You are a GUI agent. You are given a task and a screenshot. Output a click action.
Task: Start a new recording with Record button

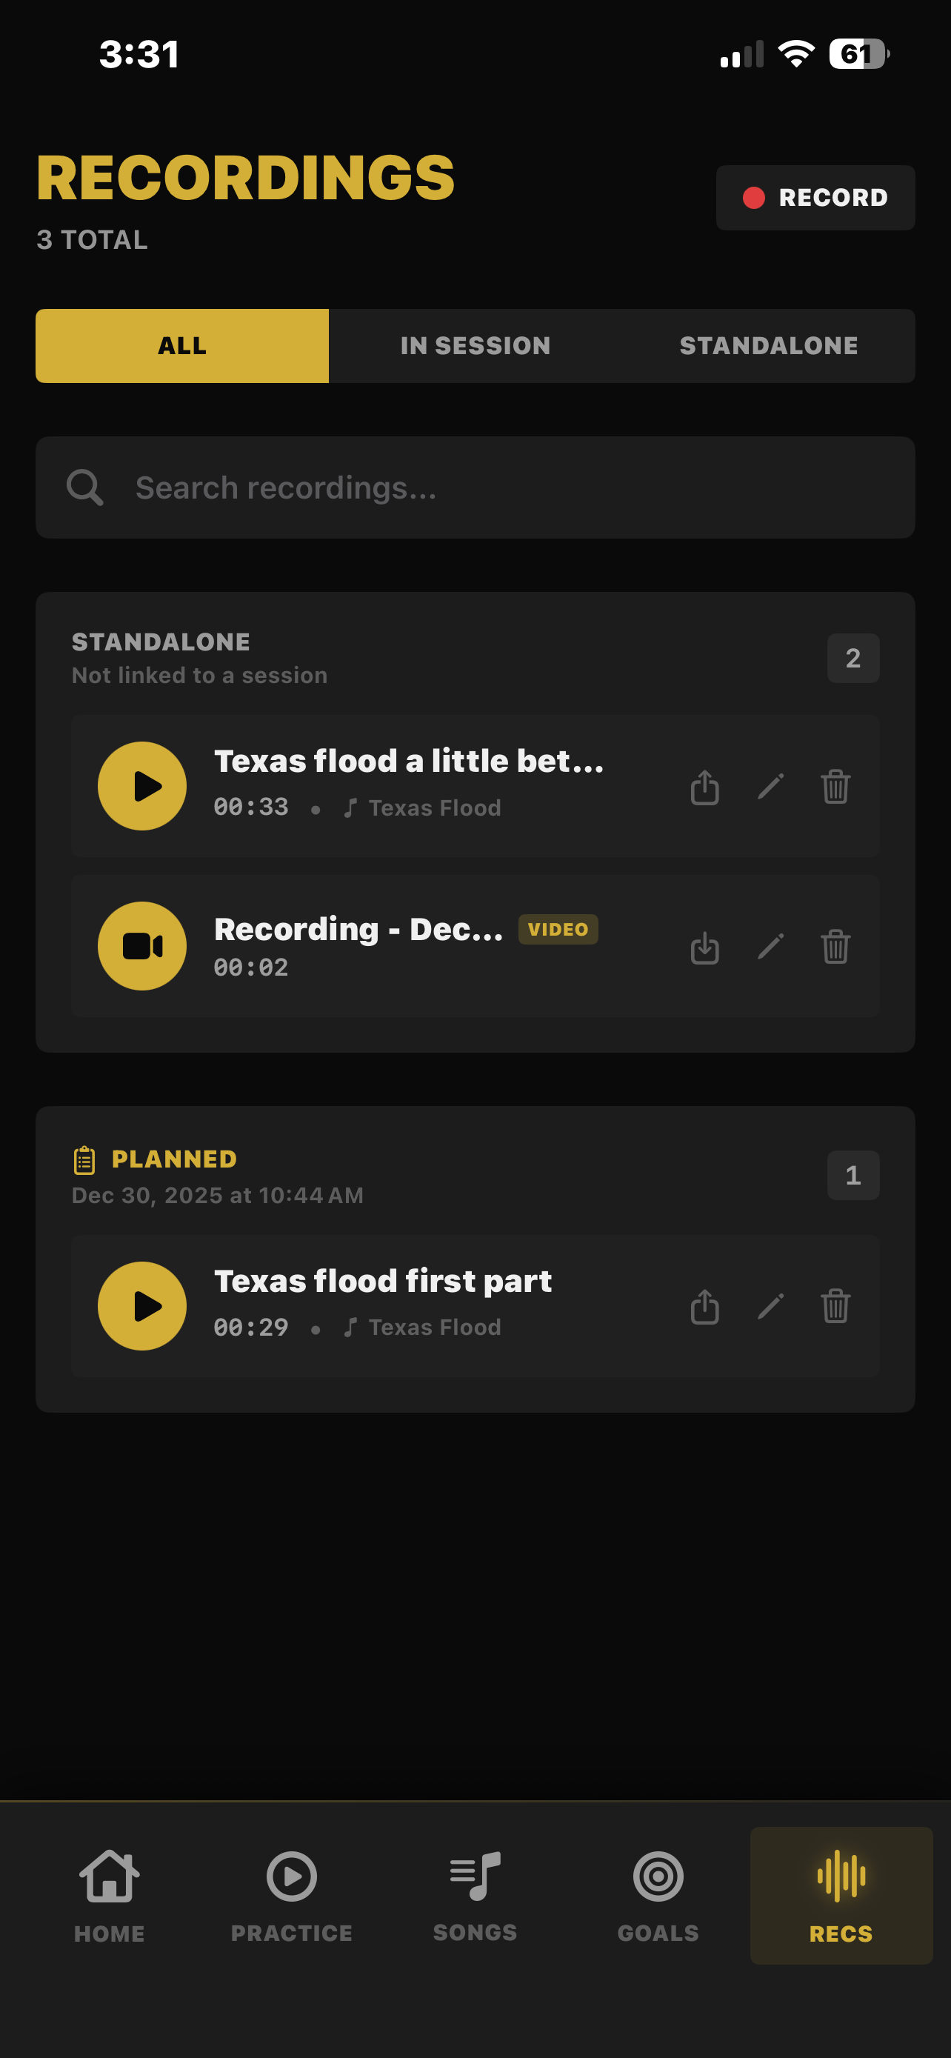coord(815,198)
